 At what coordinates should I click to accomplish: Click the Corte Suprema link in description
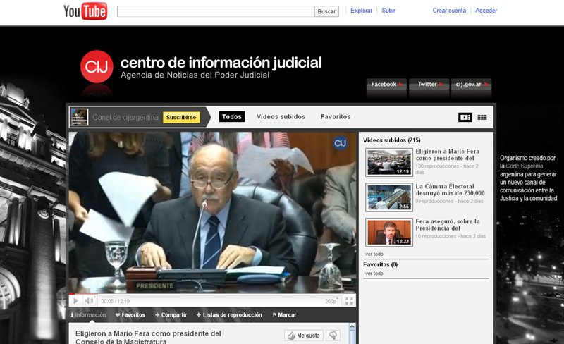524,166
